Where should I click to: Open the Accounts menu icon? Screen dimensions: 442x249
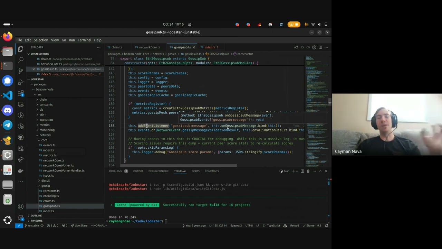pos(21,207)
